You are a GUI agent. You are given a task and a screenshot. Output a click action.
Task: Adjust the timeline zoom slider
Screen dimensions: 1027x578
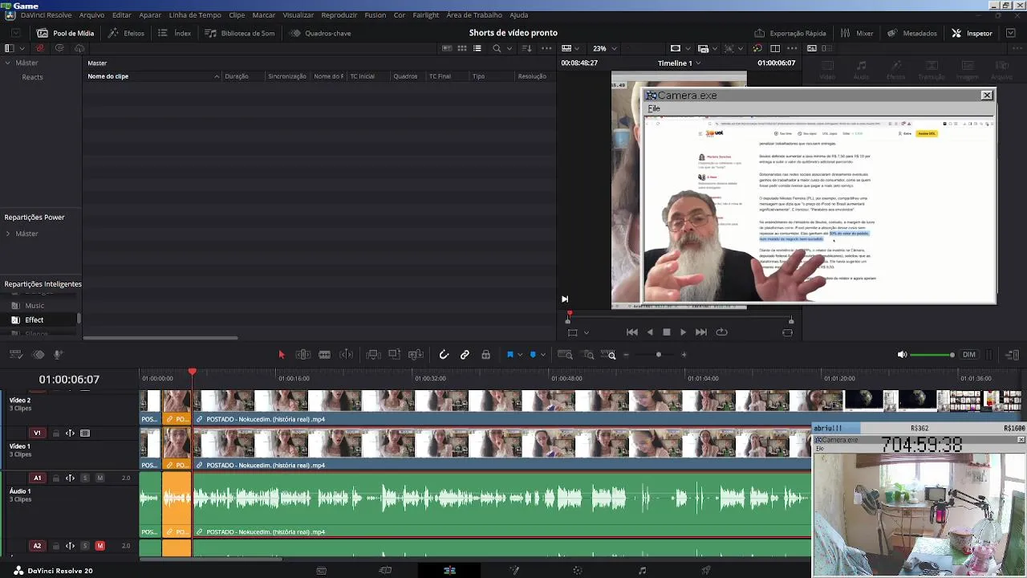pos(659,355)
